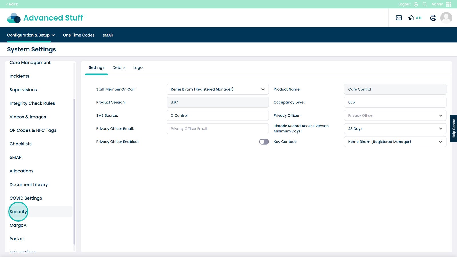The image size is (457, 257).
Task: Click the Logout icon
Action: [x=416, y=4]
